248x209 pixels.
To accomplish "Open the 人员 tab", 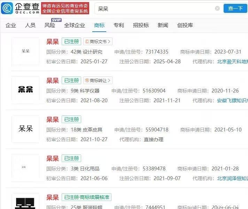I will coord(30,25).
